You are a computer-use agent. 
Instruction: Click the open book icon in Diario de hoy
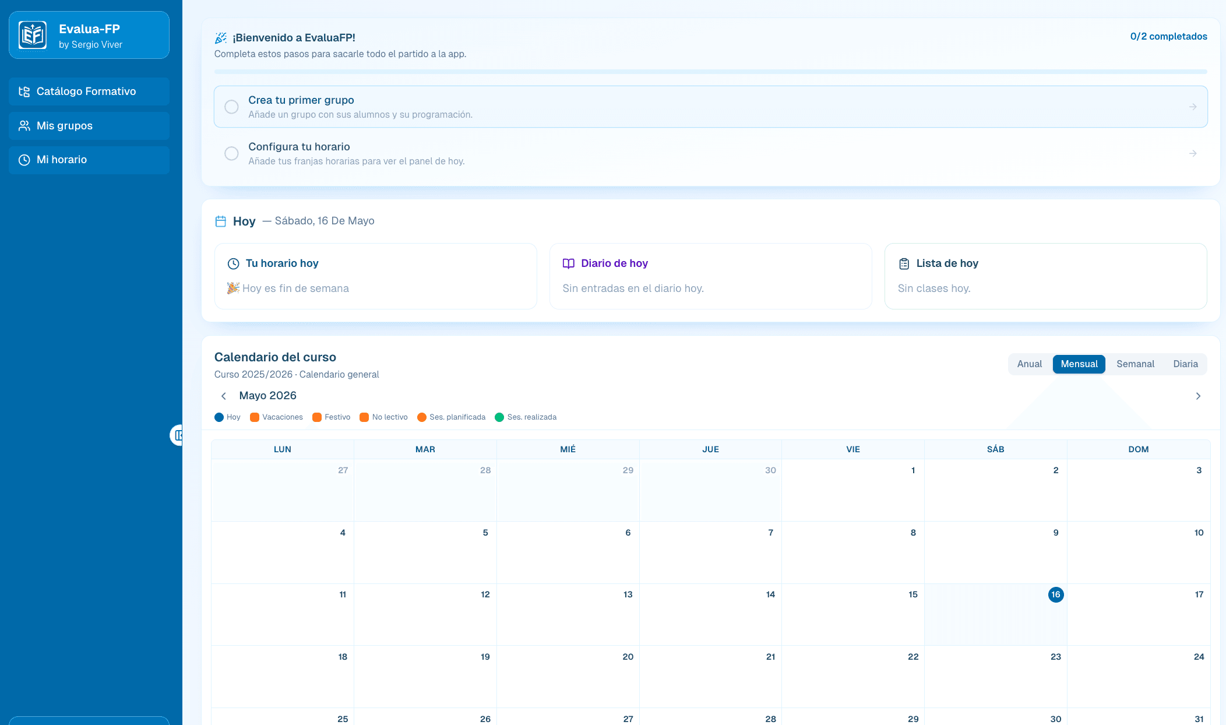[x=569, y=263]
